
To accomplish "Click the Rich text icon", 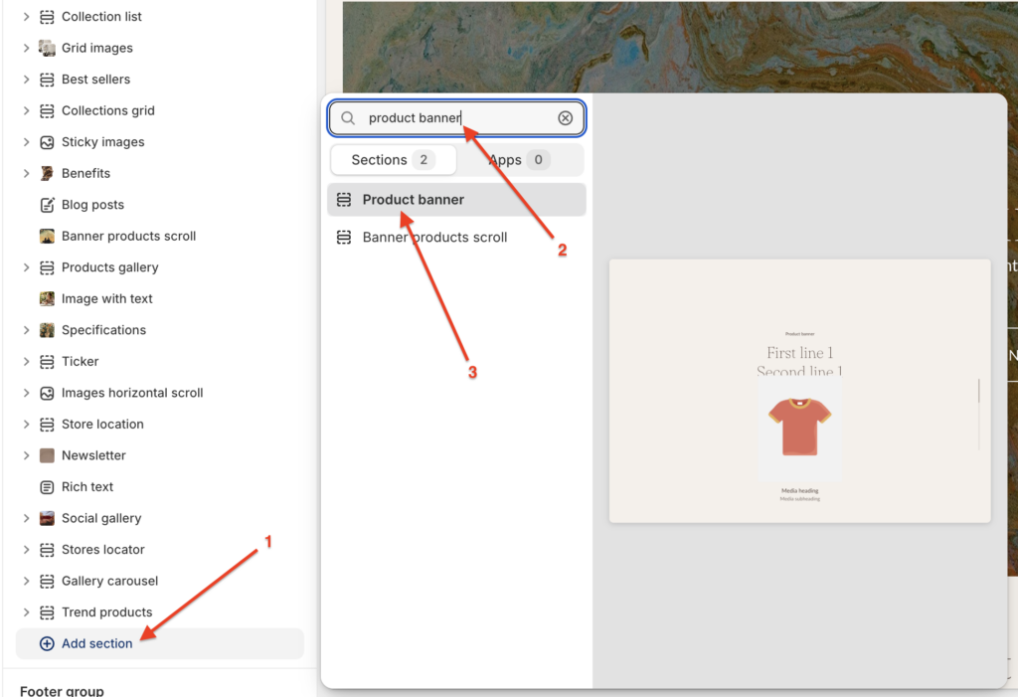I will click(47, 487).
